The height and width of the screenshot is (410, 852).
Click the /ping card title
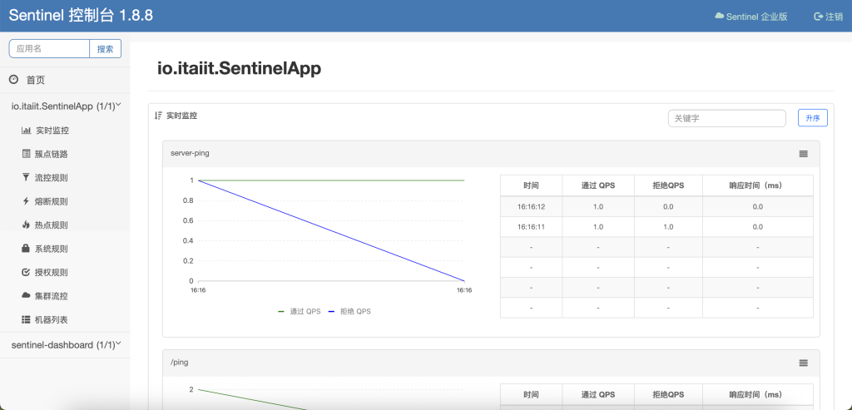point(180,363)
